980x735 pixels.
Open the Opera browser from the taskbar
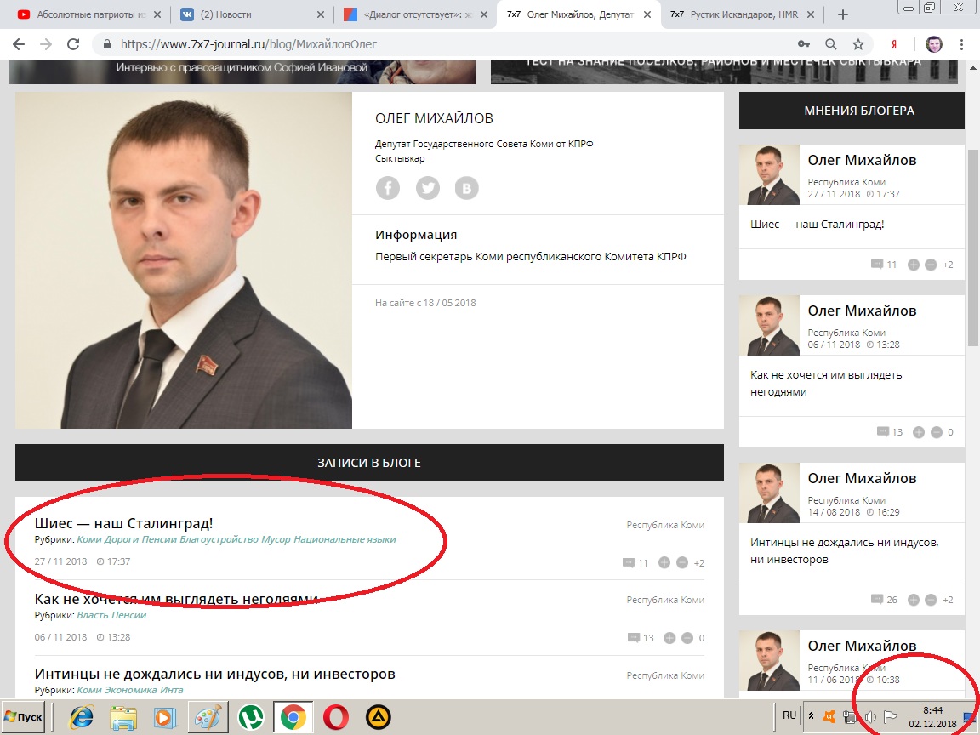[336, 718]
